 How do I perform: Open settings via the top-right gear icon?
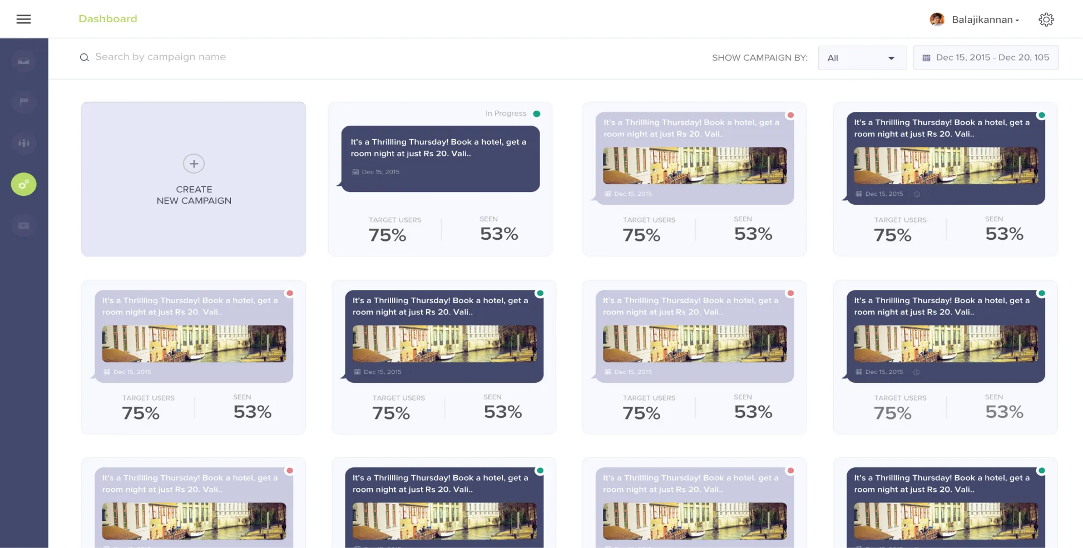[x=1046, y=19]
